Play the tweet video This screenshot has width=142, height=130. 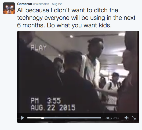coord(23,118)
